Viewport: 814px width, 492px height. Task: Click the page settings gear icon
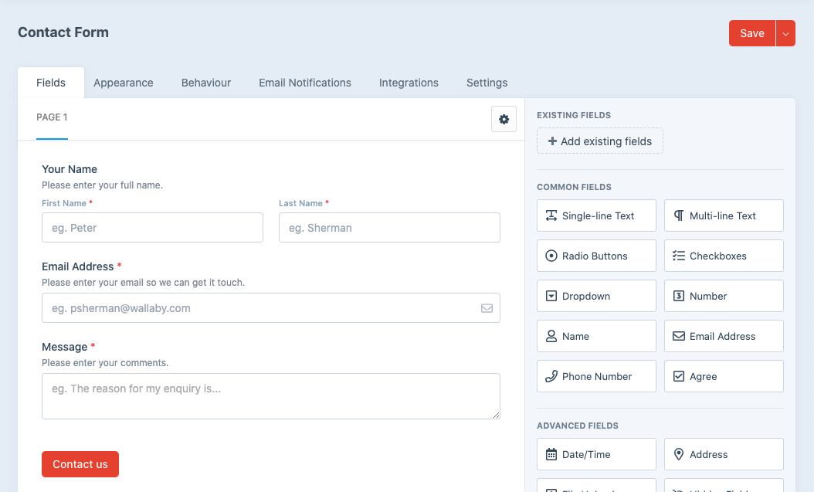tap(504, 119)
